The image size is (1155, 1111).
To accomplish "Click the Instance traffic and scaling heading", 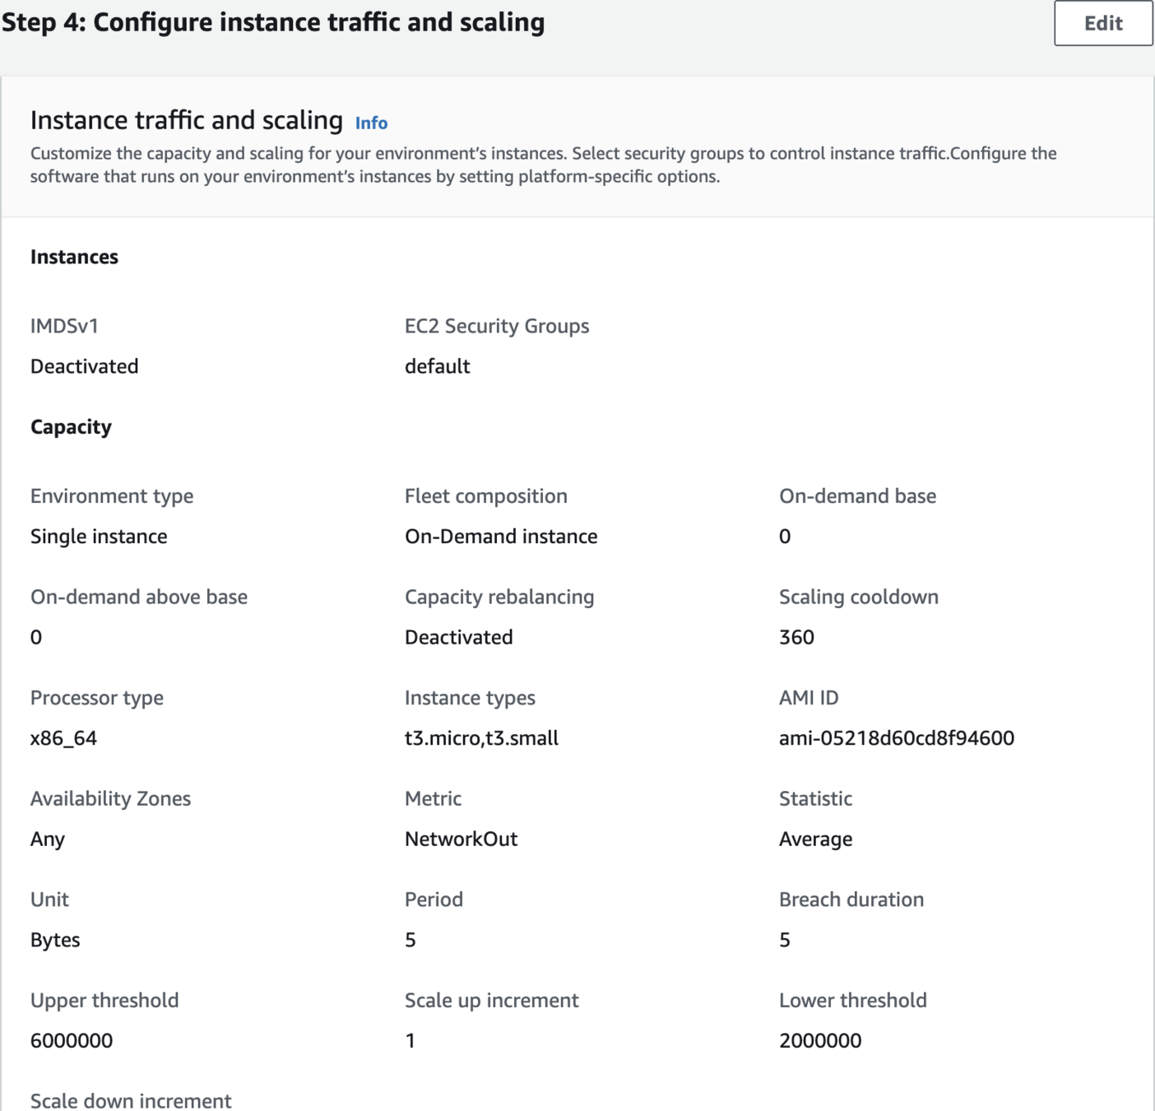I will coord(186,120).
